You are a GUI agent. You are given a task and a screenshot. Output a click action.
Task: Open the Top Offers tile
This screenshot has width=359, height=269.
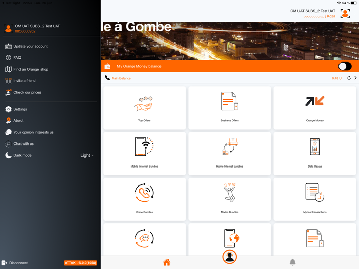[x=144, y=108]
